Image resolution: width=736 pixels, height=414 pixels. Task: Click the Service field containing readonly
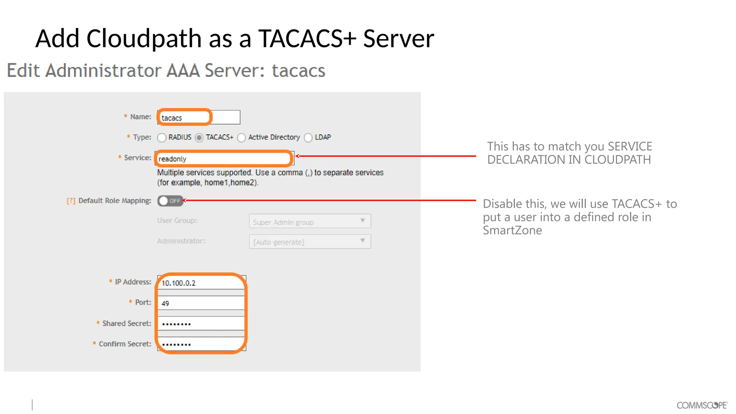(225, 158)
